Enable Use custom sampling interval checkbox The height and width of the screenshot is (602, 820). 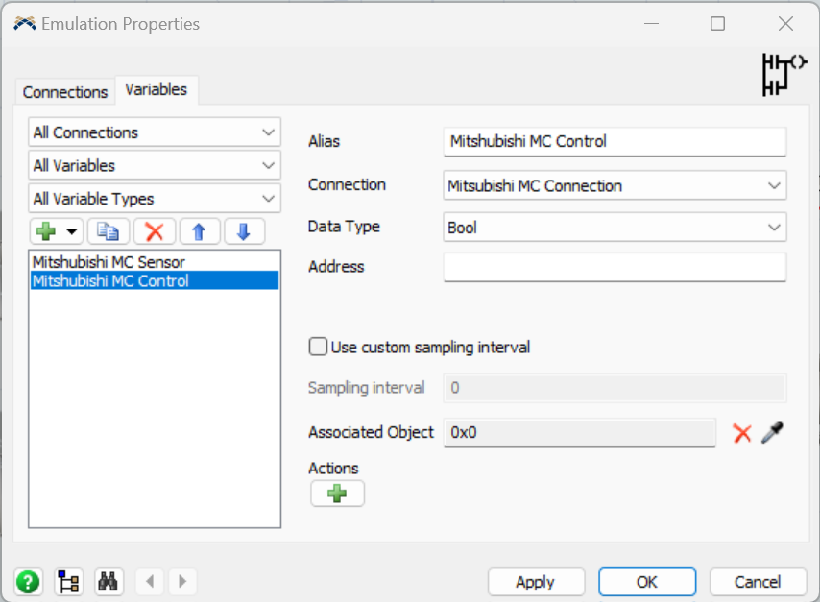point(318,347)
